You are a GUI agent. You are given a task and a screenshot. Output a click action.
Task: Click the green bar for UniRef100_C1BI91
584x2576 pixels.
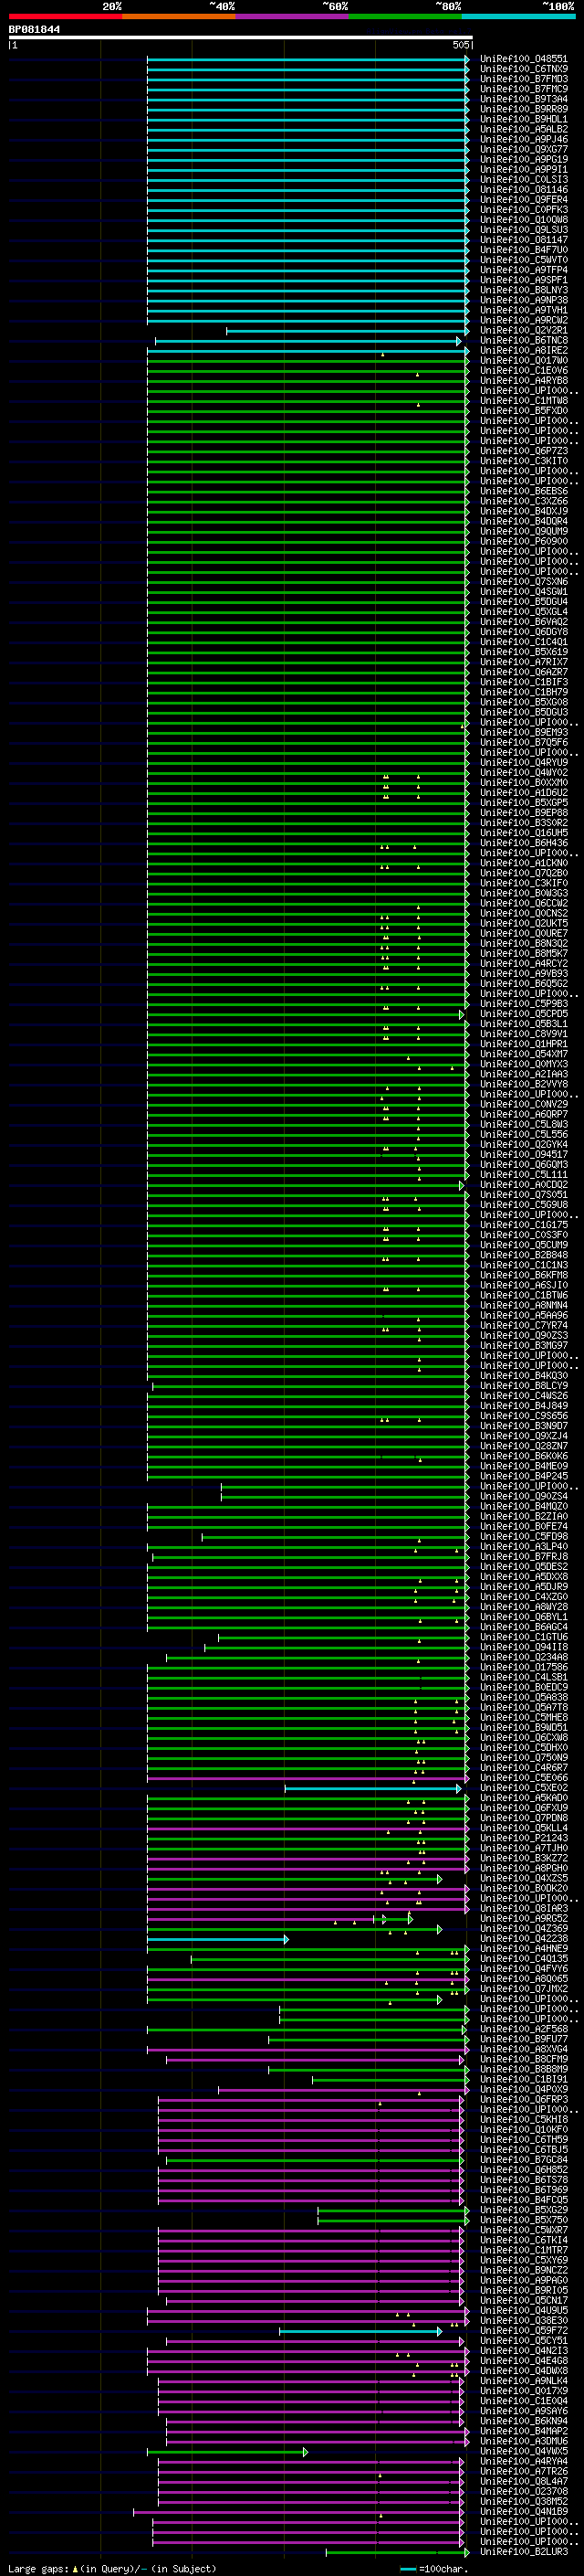click(391, 2080)
